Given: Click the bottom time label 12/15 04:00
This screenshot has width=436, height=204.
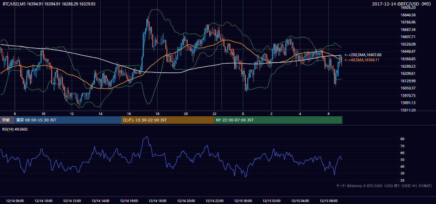Looking at the screenshot, I should [300, 201].
